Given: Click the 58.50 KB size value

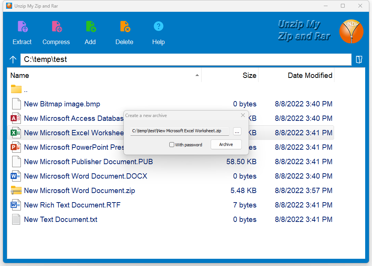Looking at the screenshot, I should click(x=241, y=162).
